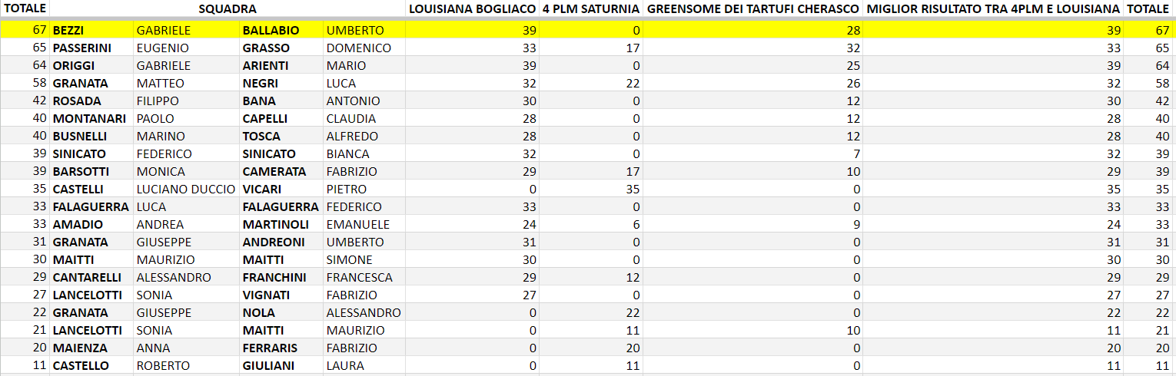Select the 4 PLM SATURNIA header cell
This screenshot has width=1176, height=376.
pyautogui.click(x=590, y=8)
